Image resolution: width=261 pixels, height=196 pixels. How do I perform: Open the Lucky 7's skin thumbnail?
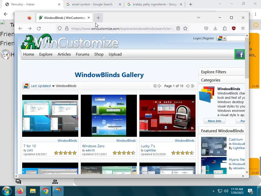(167, 116)
